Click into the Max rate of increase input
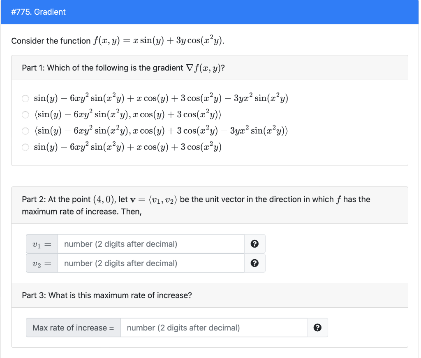 tap(214, 328)
